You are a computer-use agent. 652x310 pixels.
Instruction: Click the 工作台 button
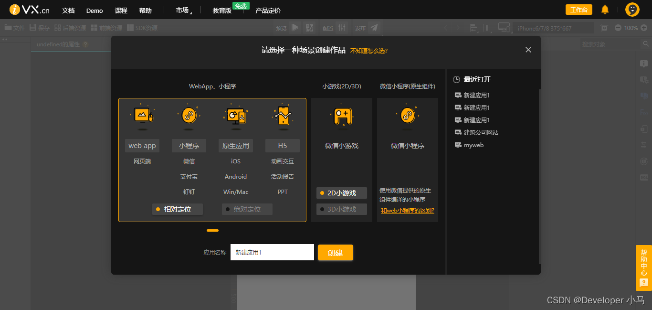click(579, 10)
